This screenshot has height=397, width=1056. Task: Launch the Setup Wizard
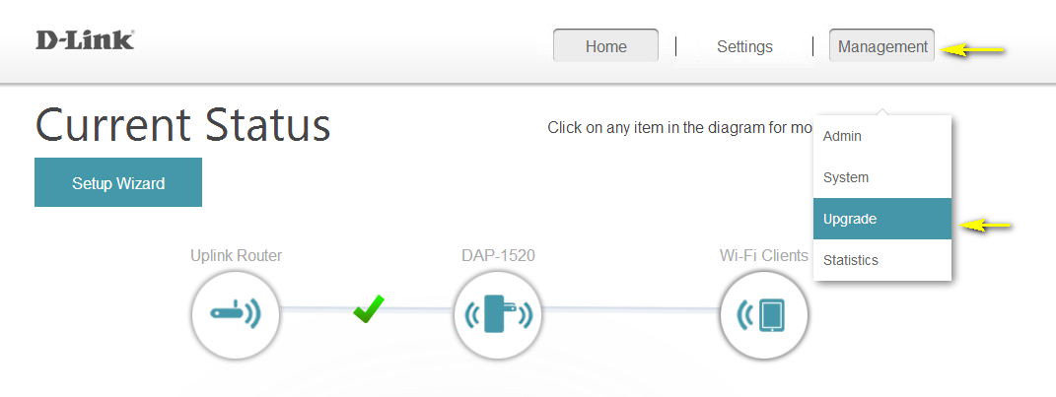pyautogui.click(x=118, y=182)
